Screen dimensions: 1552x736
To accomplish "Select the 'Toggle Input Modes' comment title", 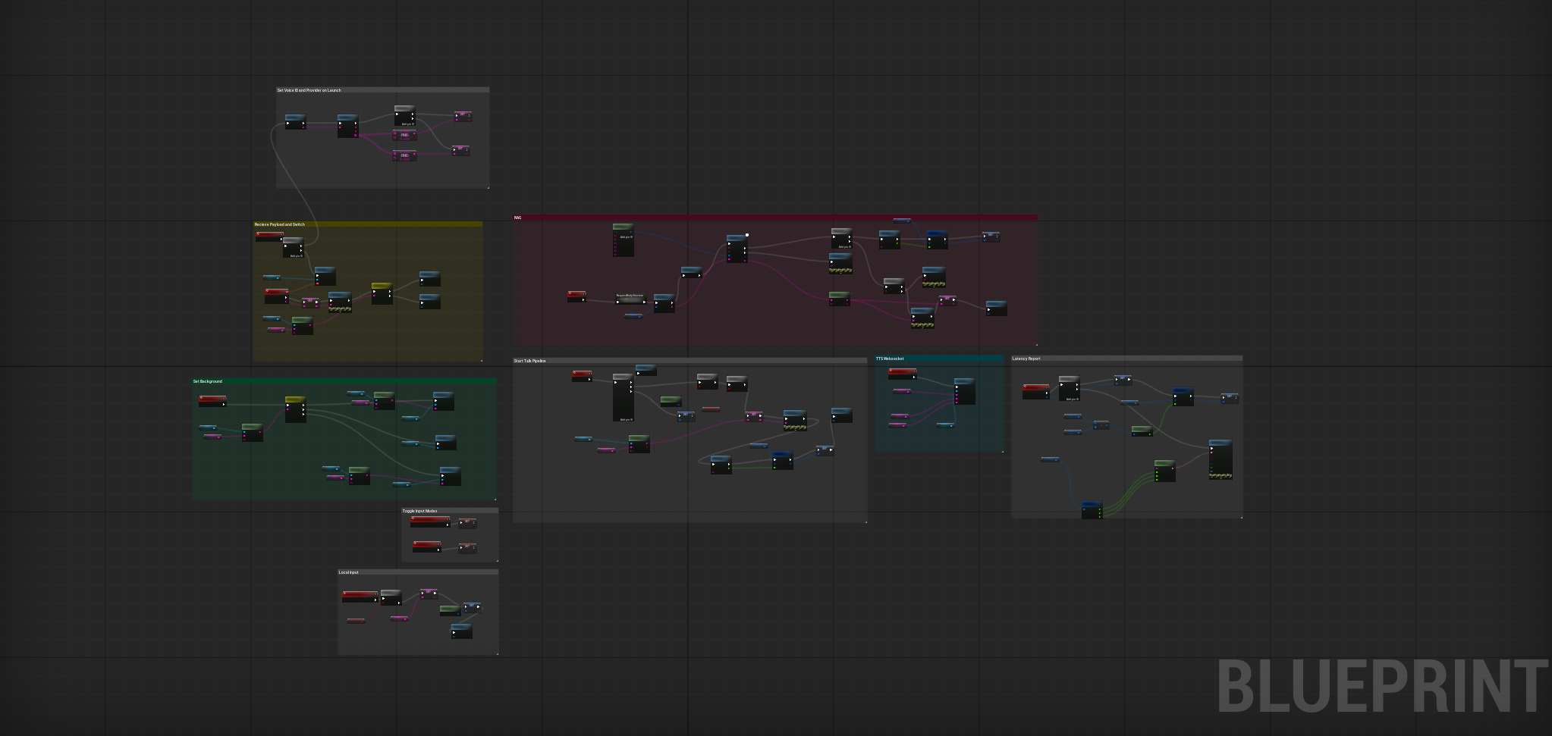I will pyautogui.click(x=419, y=511).
